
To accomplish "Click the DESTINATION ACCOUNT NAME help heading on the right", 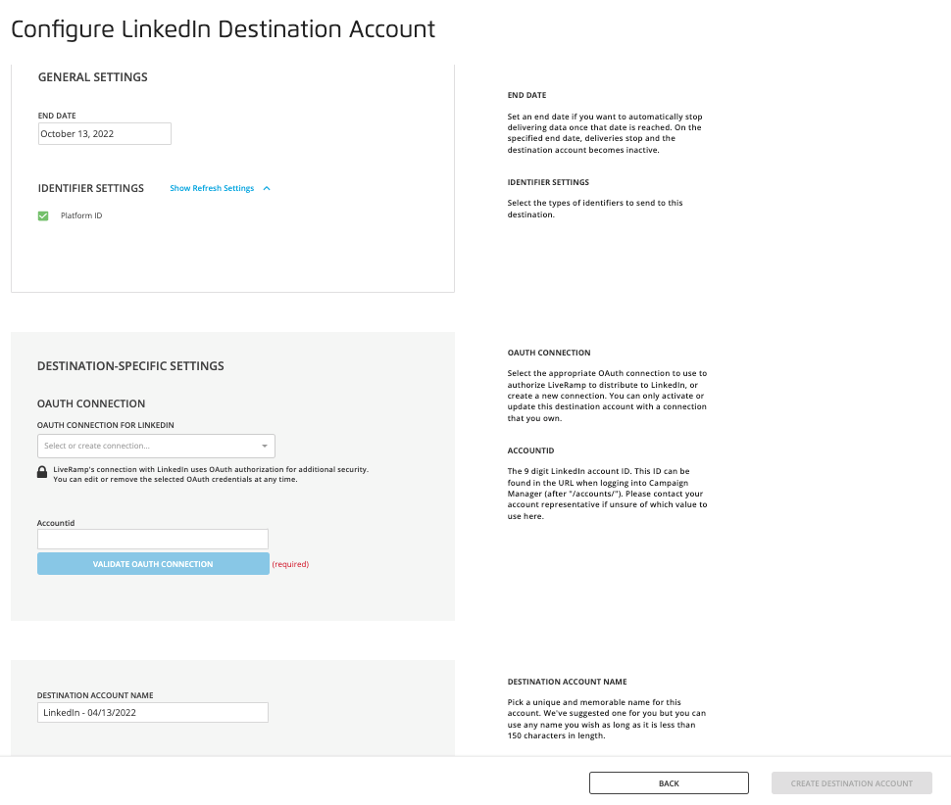I will [567, 682].
